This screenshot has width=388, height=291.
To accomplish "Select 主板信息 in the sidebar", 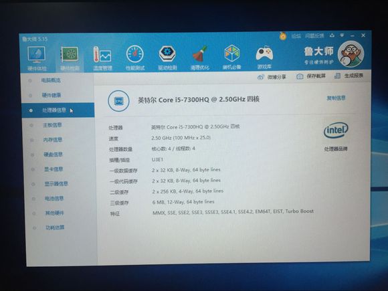I will click(x=52, y=125).
